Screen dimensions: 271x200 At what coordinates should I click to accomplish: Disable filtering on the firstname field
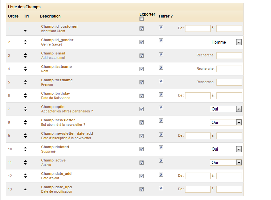(x=161, y=81)
